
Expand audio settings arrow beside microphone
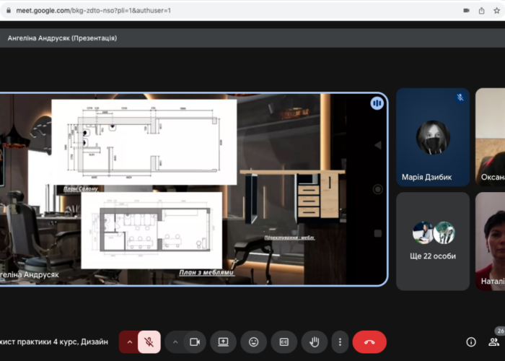coord(130,342)
